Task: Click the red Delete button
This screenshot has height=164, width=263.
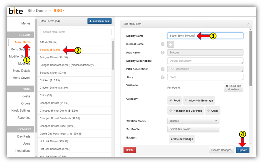Action: pyautogui.click(x=130, y=150)
